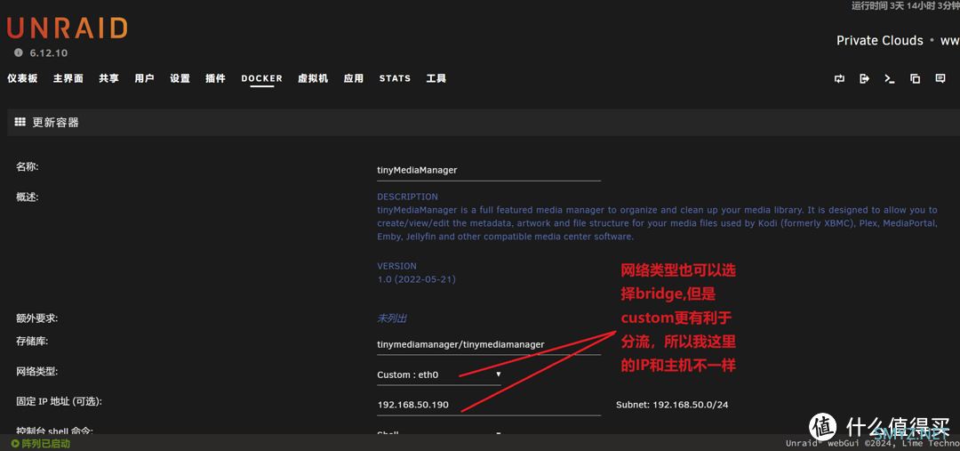
Task: Open the 应用 apps tab
Action: tap(354, 78)
